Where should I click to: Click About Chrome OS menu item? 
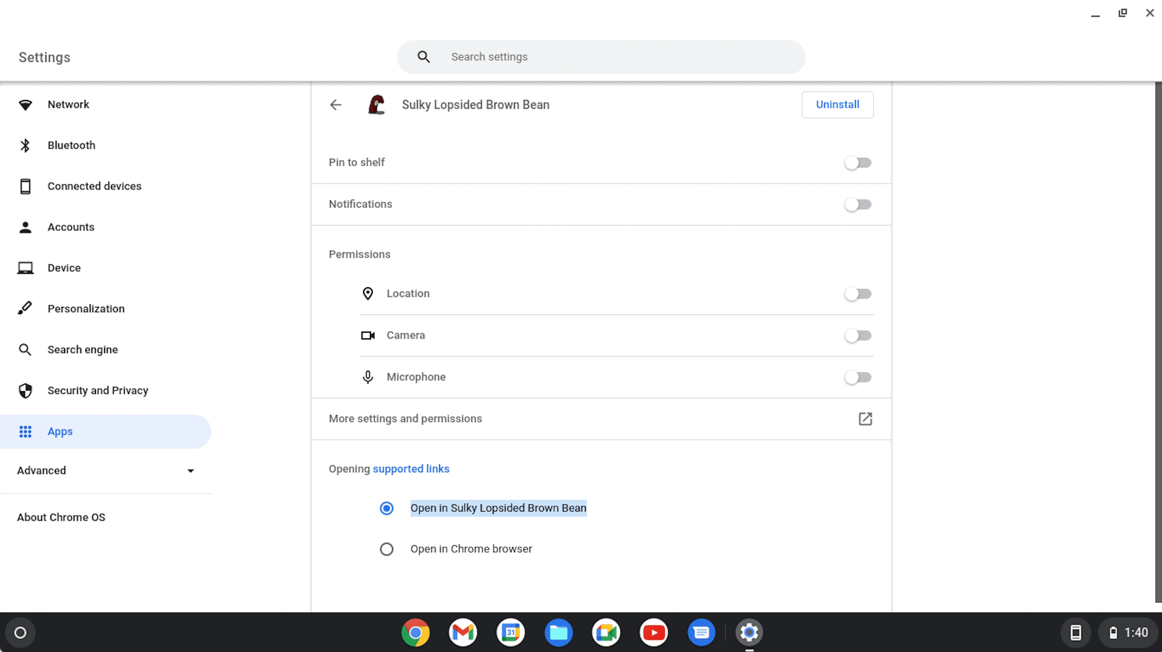60,516
